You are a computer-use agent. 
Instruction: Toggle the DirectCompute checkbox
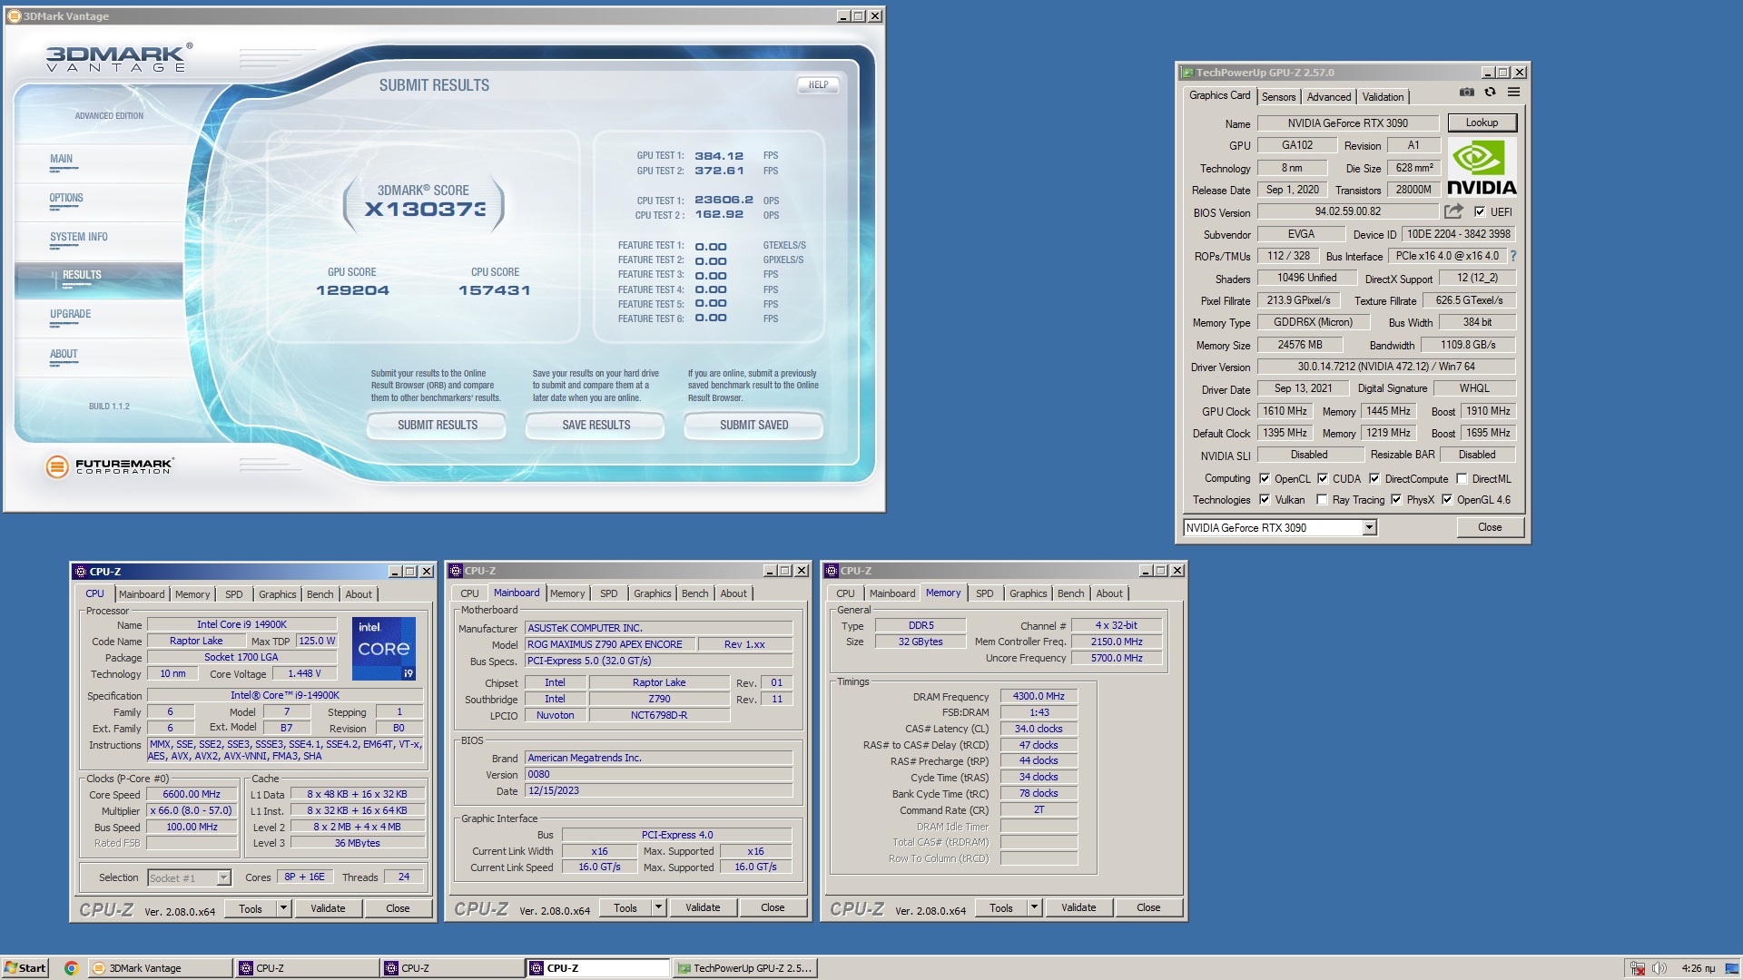tap(1374, 479)
